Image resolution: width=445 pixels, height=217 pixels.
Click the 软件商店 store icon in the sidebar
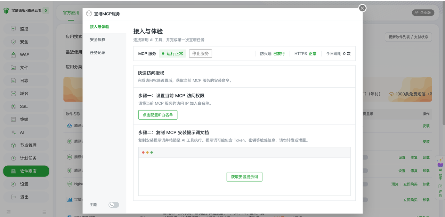13,171
